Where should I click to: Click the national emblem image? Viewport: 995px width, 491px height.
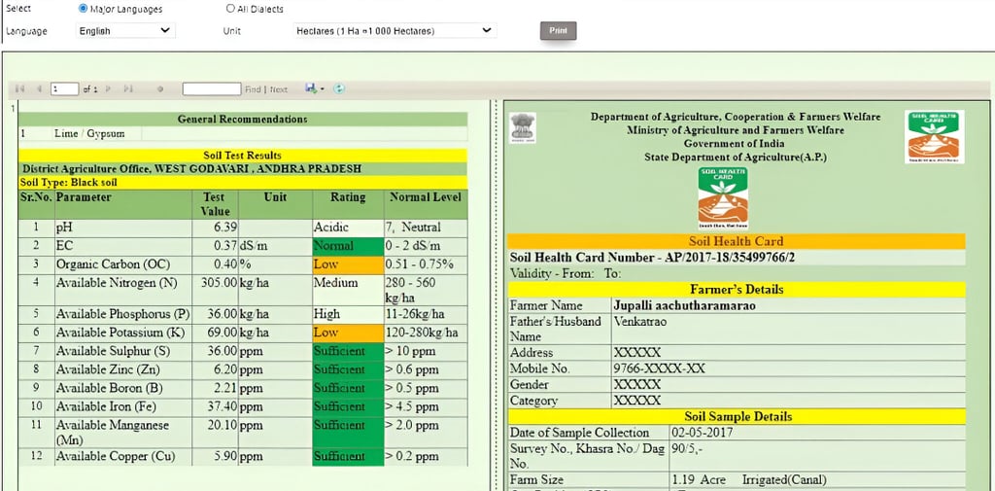point(522,127)
